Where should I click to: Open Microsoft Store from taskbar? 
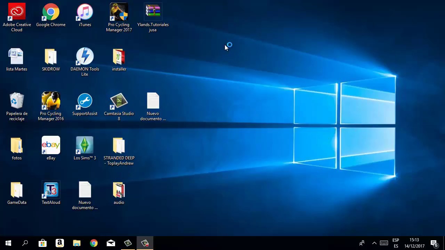42,243
